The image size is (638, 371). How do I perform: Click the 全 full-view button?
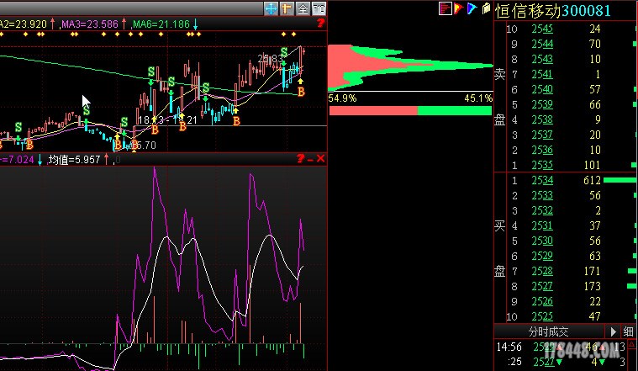coord(302,8)
